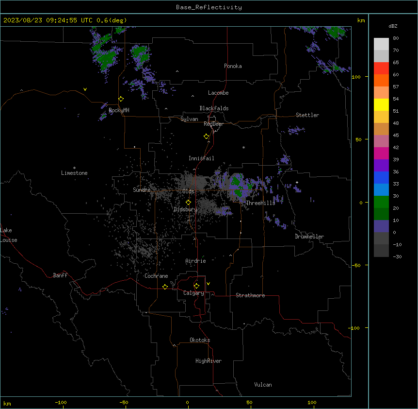418x409 pixels.
Task: Click the RockyMH town label
Action: 119,110
